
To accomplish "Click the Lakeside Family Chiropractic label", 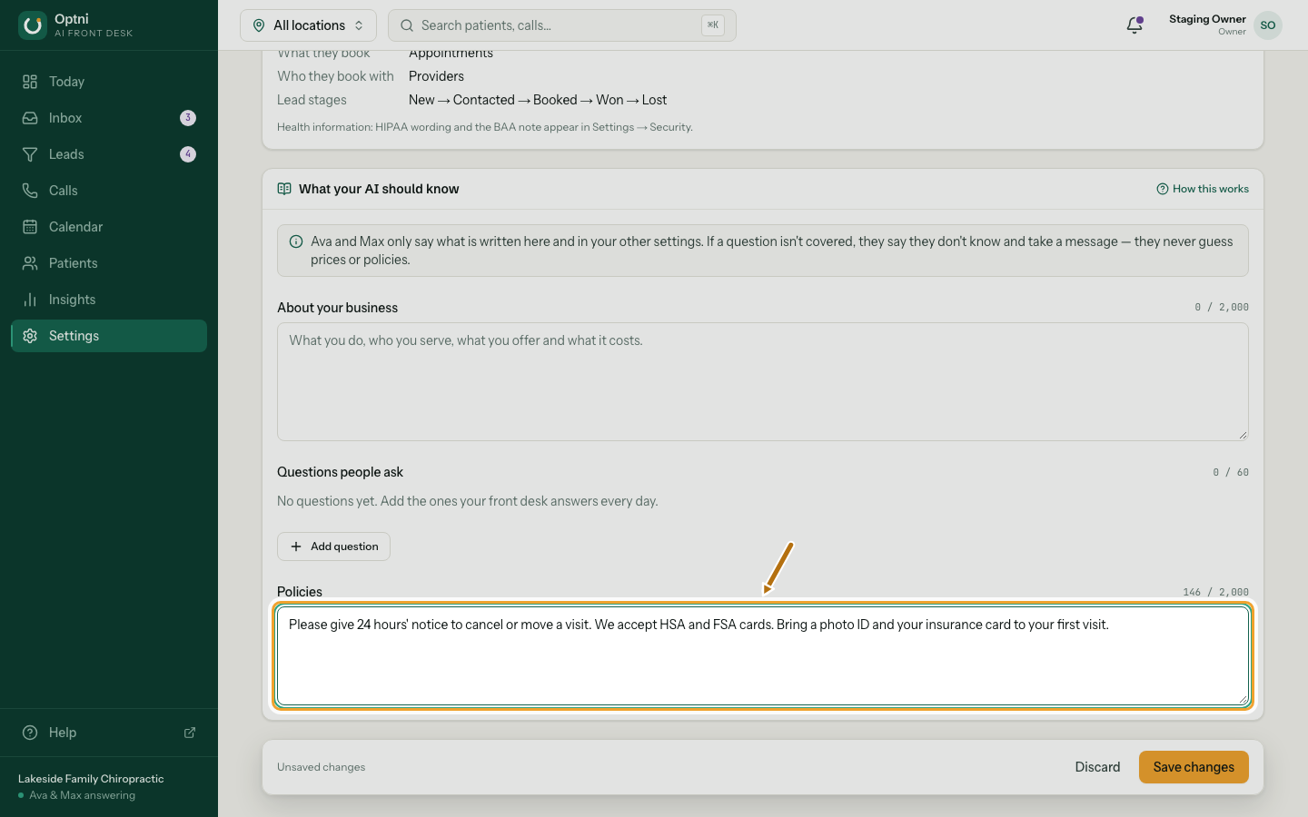I will (x=91, y=779).
